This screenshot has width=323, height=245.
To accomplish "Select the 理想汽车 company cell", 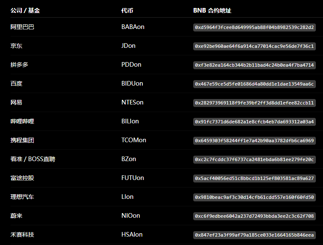I will [x=22, y=197].
